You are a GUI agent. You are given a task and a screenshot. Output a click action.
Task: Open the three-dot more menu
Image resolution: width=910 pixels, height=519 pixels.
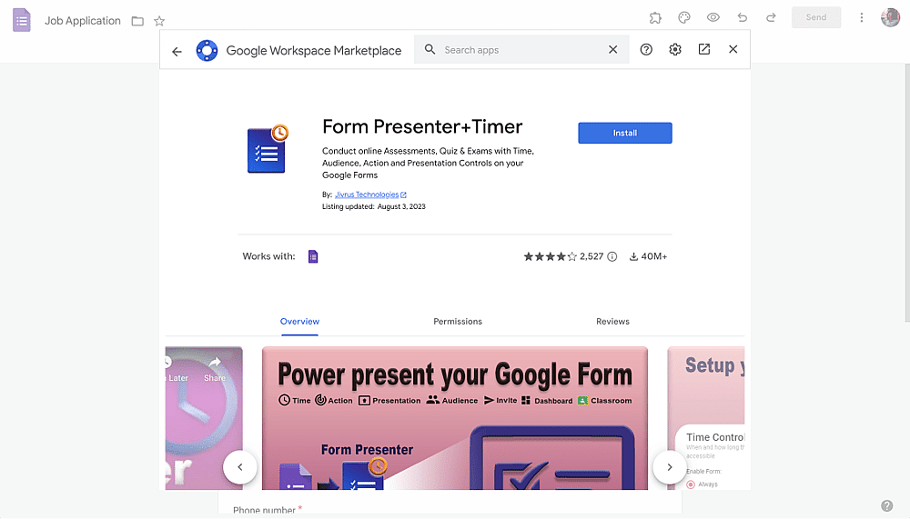tap(861, 17)
